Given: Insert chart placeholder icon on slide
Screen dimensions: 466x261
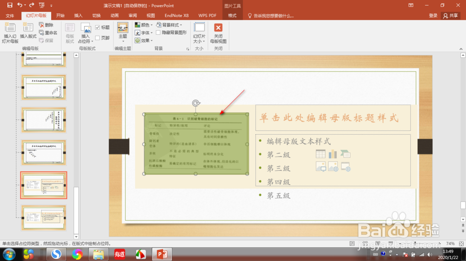Looking at the screenshot, I should point(333,154).
